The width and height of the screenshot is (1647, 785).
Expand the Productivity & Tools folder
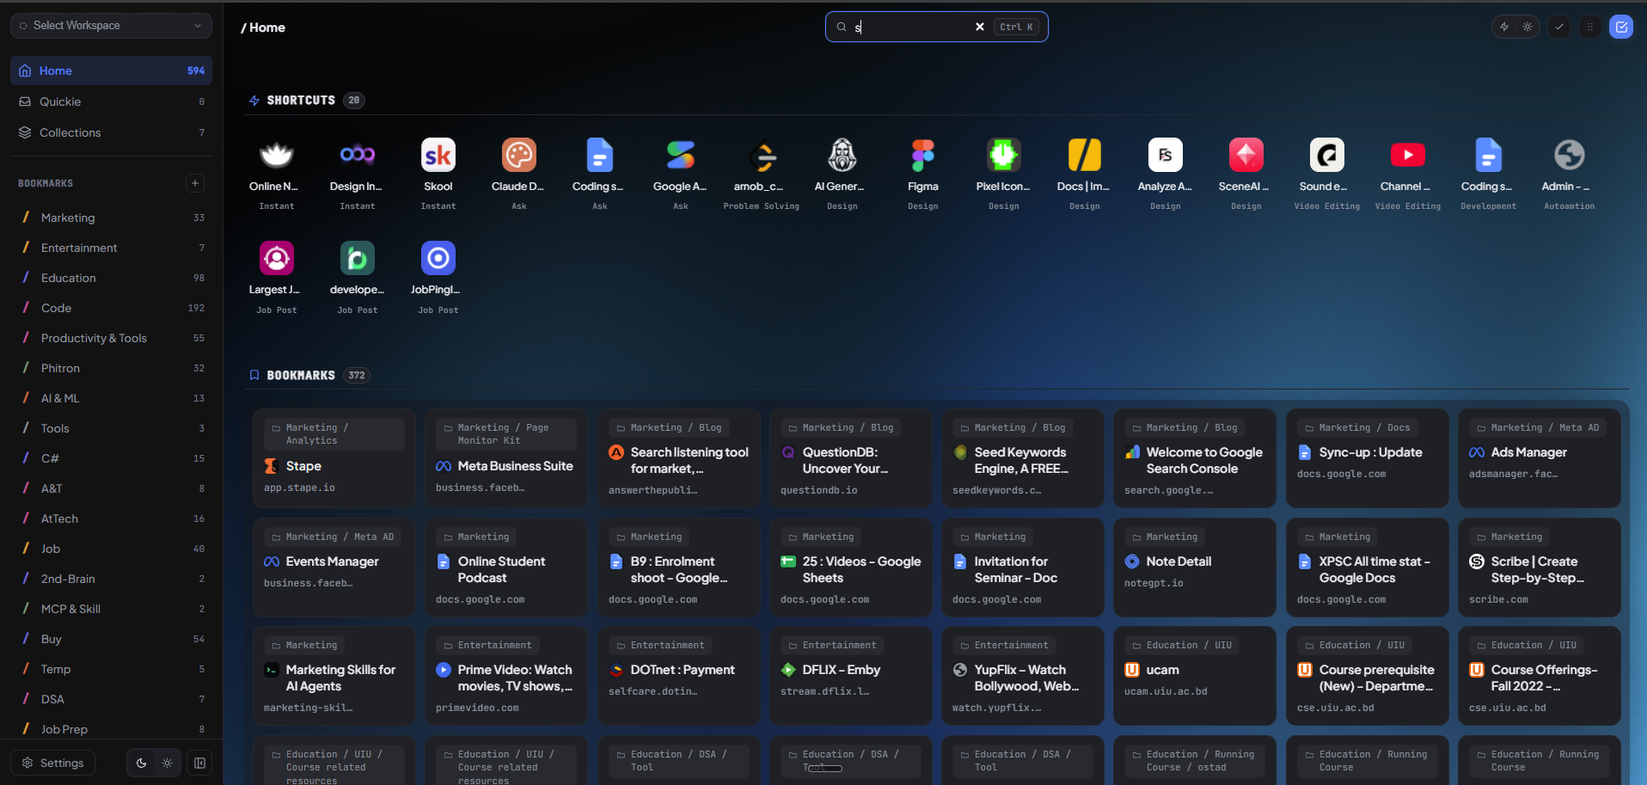click(x=111, y=338)
